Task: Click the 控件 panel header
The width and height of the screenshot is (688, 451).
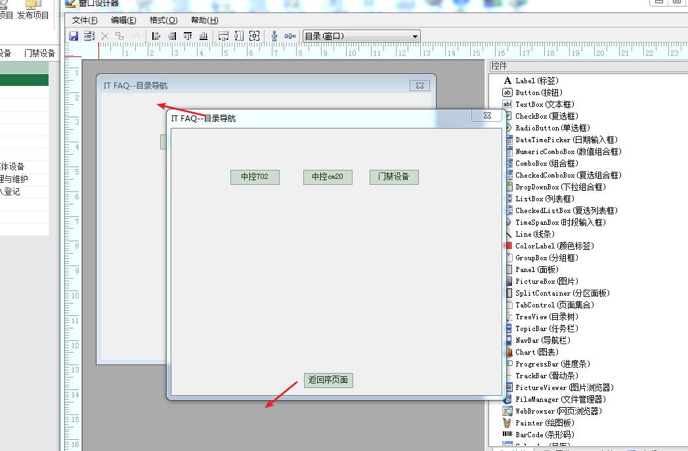Action: tap(588, 66)
